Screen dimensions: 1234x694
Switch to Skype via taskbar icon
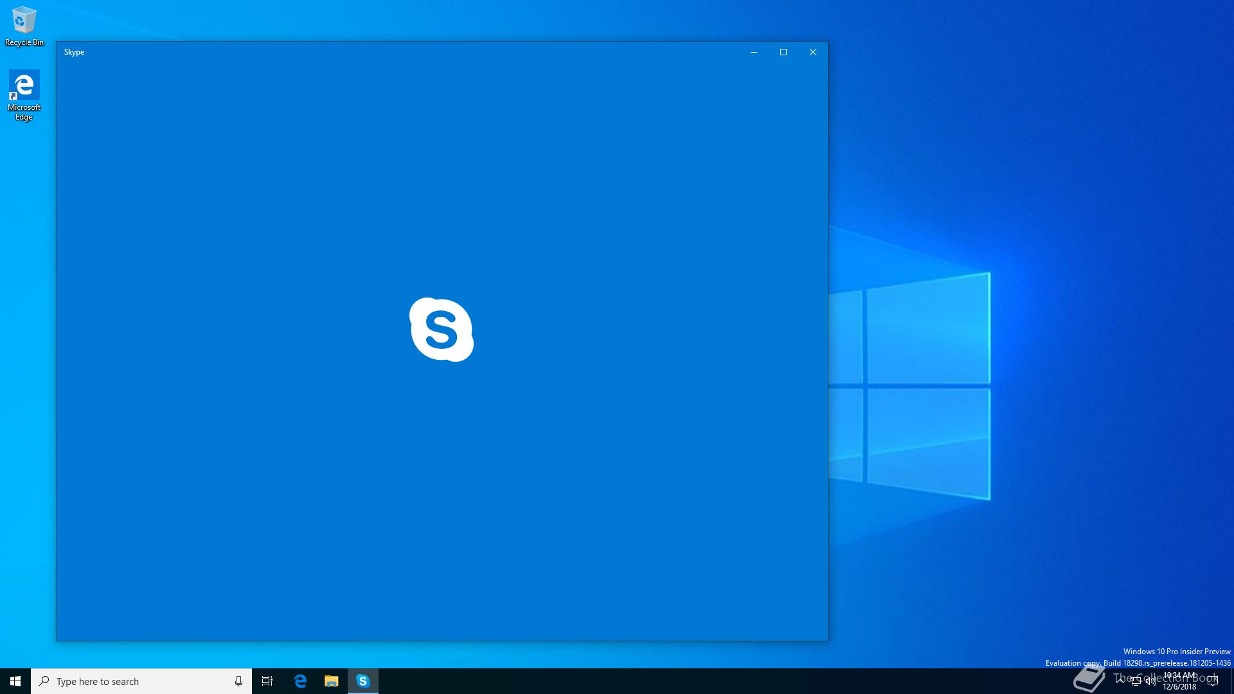point(363,681)
